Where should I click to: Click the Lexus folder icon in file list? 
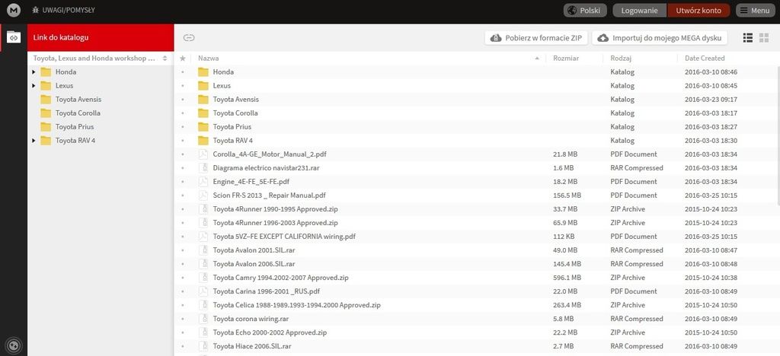pyautogui.click(x=203, y=85)
